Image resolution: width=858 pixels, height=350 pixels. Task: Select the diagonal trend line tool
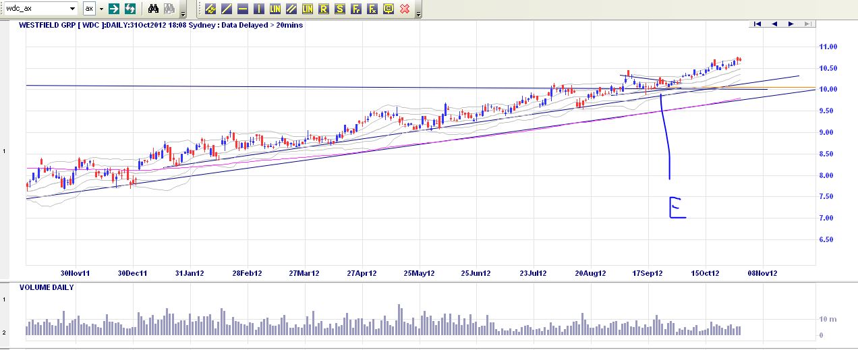[x=227, y=9]
